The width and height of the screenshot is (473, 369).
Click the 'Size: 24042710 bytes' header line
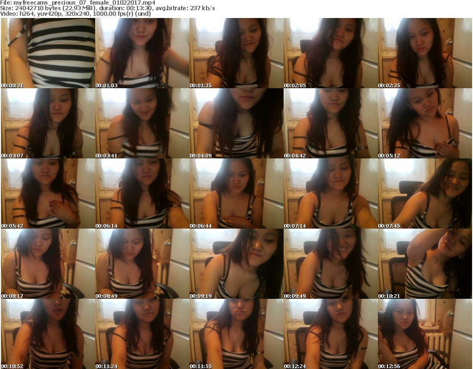click(107, 8)
